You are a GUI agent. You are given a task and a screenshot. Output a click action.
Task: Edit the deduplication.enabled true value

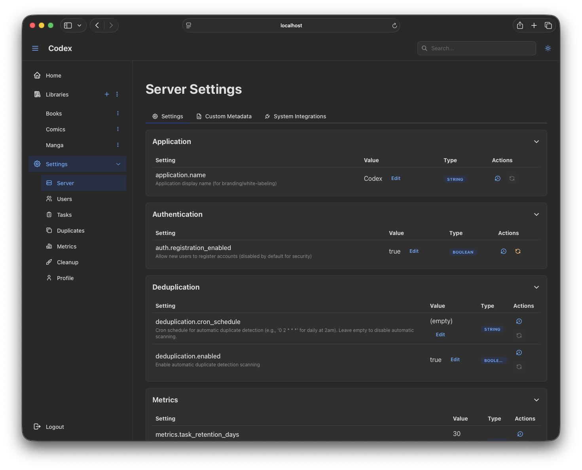455,360
